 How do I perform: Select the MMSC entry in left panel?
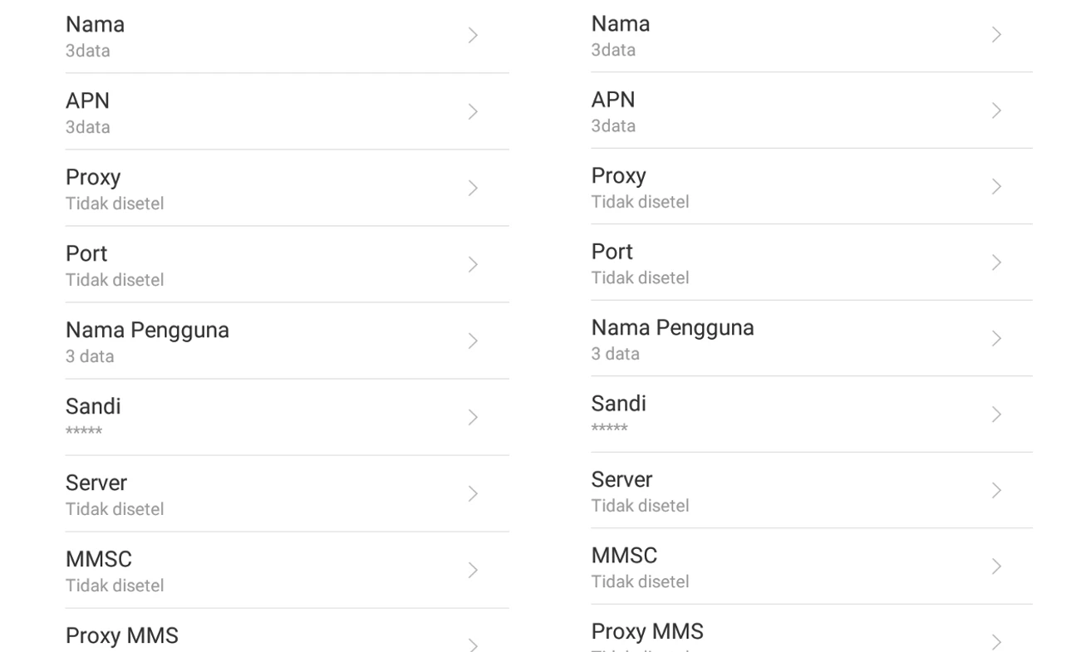[x=287, y=571]
